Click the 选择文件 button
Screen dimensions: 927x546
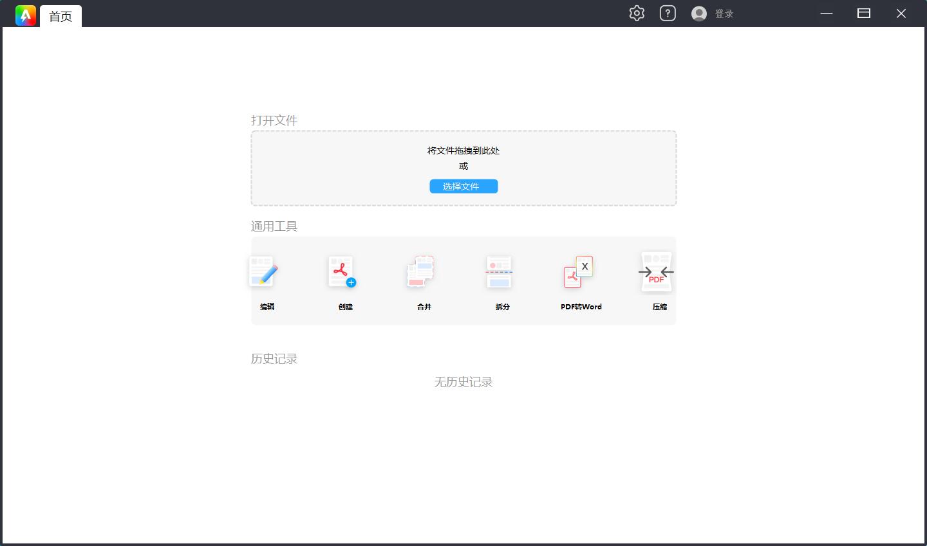(x=464, y=187)
